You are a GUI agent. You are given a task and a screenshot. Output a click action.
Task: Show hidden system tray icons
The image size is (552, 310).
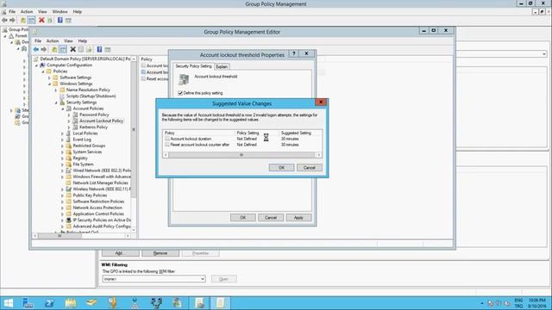(482, 303)
